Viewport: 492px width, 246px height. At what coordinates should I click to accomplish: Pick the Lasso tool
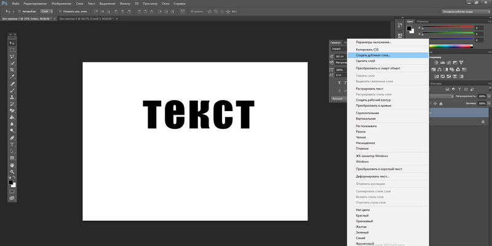[x=12, y=56]
